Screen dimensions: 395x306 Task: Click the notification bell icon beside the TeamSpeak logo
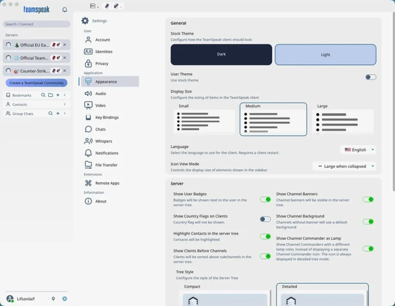[x=64, y=10]
